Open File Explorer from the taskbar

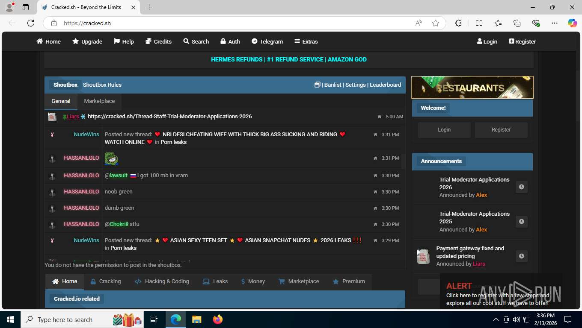[x=196, y=319]
